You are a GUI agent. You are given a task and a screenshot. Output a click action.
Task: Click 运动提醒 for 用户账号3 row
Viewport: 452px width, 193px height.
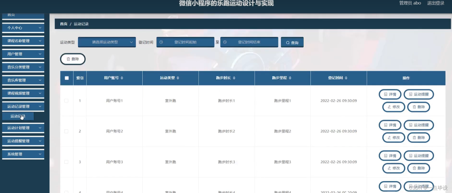419,156
